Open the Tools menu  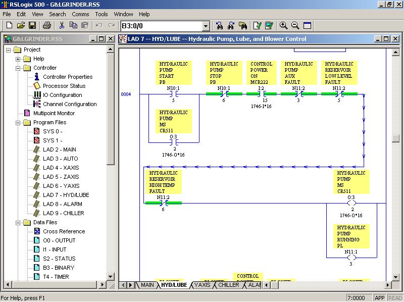coord(102,14)
